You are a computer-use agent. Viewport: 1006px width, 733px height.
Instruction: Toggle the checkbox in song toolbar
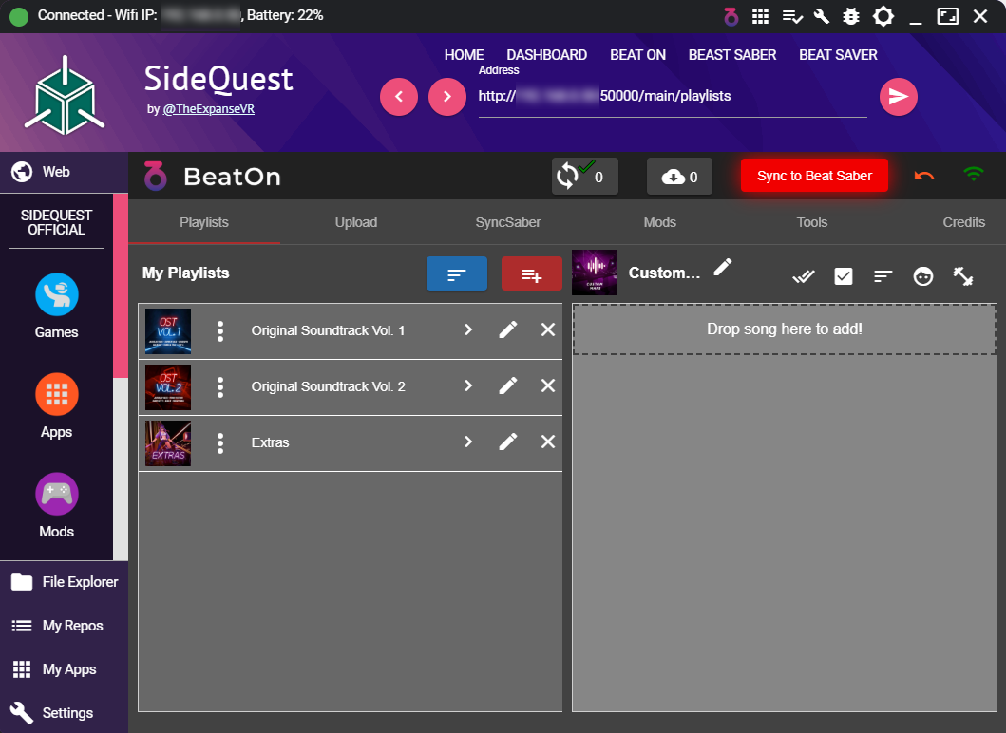click(x=843, y=276)
